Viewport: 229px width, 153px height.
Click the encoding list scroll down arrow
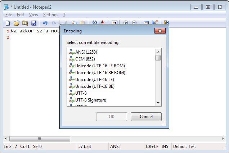[x=158, y=103]
